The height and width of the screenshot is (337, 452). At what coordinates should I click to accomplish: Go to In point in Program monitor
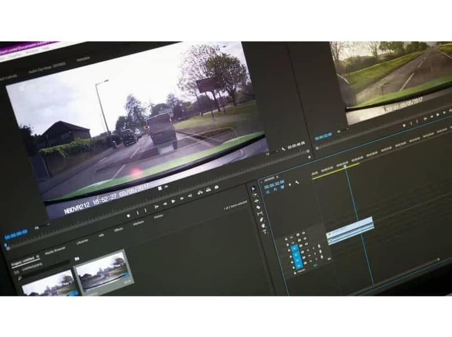pos(425,119)
